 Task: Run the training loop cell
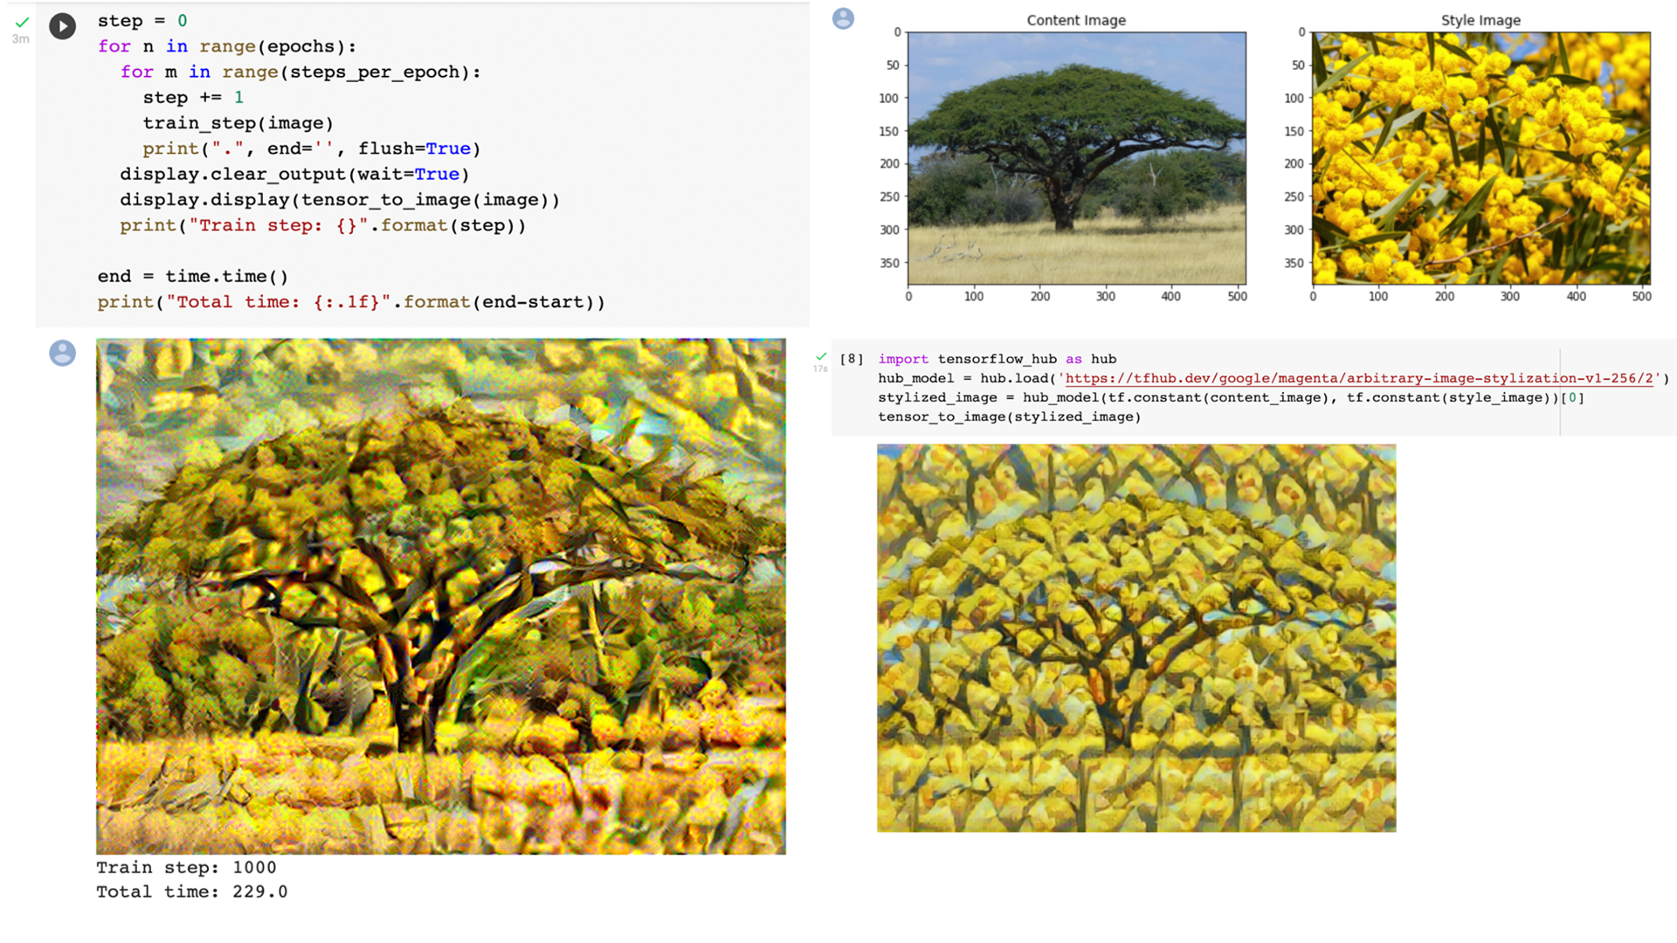(x=62, y=26)
